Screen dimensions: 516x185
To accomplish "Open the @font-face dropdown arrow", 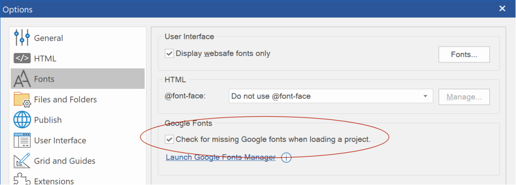I will (425, 96).
